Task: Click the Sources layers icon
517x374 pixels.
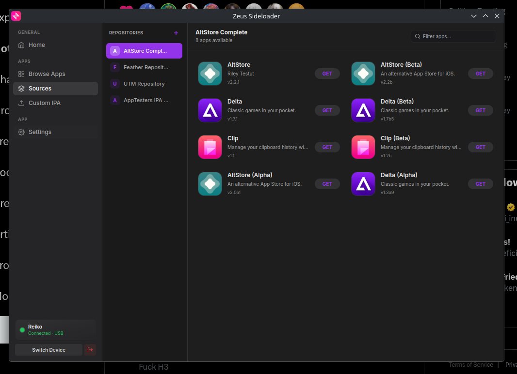Action: coord(21,89)
